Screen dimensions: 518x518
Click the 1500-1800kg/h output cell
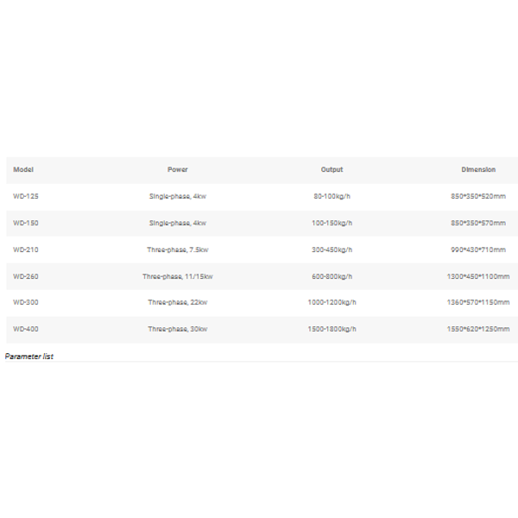(332, 329)
